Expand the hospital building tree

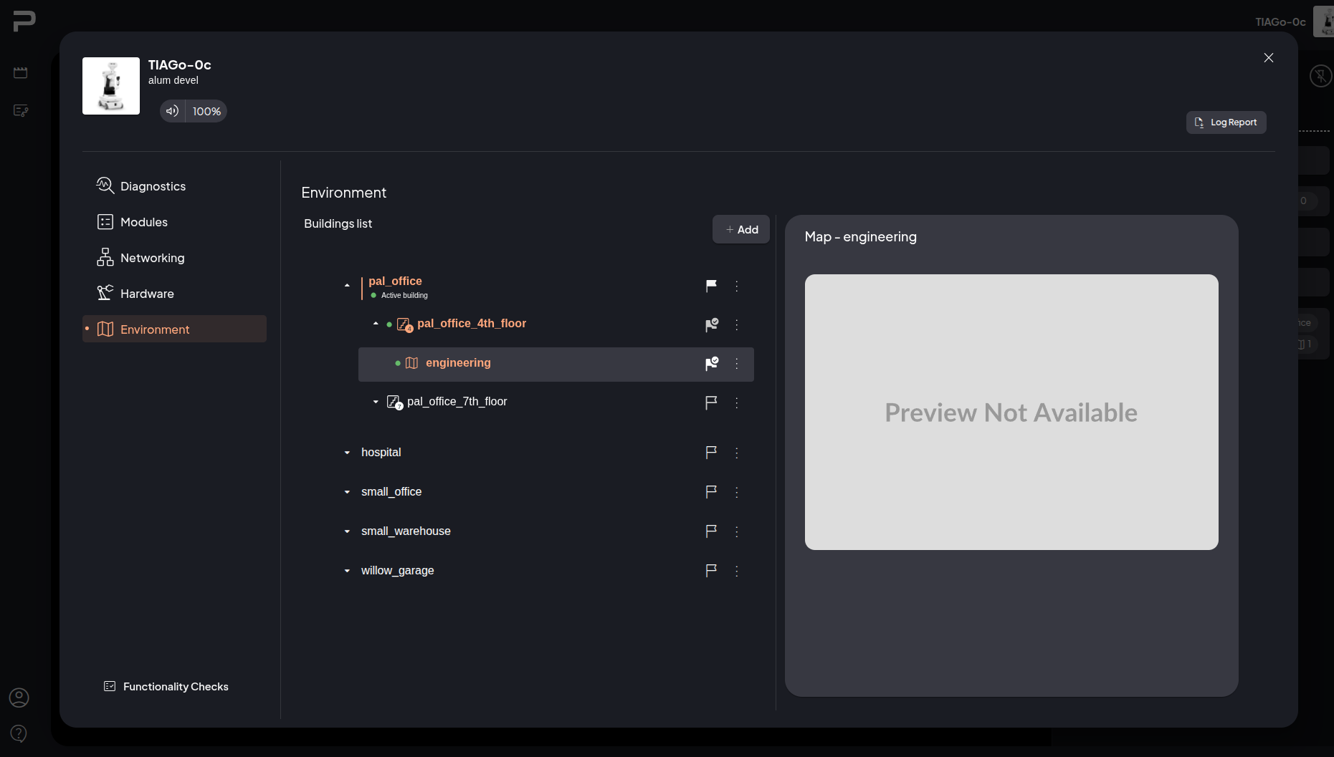(347, 453)
